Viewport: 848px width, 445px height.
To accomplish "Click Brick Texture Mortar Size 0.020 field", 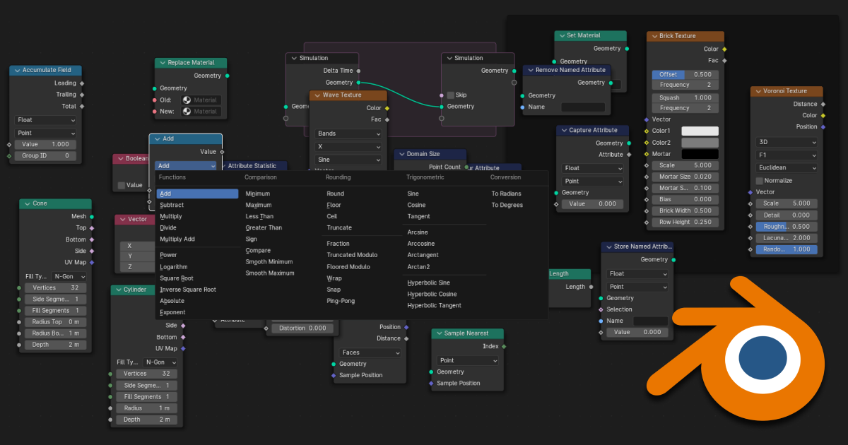I will click(685, 177).
